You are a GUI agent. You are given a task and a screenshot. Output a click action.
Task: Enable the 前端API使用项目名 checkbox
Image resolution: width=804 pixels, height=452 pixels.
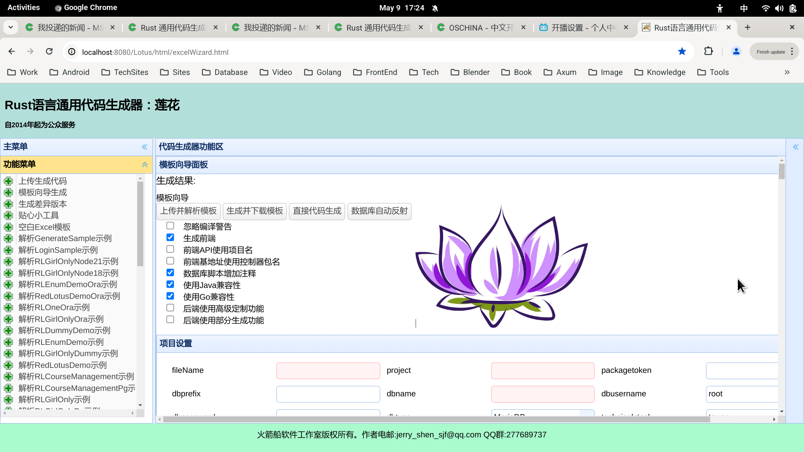170,249
